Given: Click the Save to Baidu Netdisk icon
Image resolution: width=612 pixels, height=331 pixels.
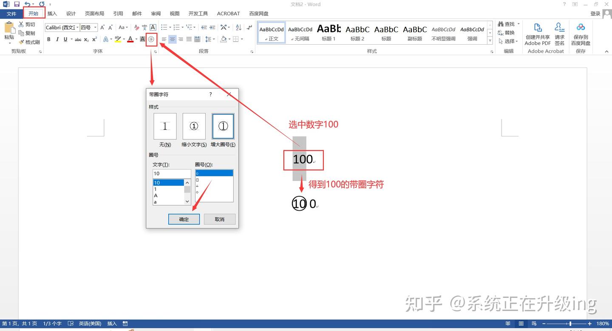Looking at the screenshot, I should 581,32.
